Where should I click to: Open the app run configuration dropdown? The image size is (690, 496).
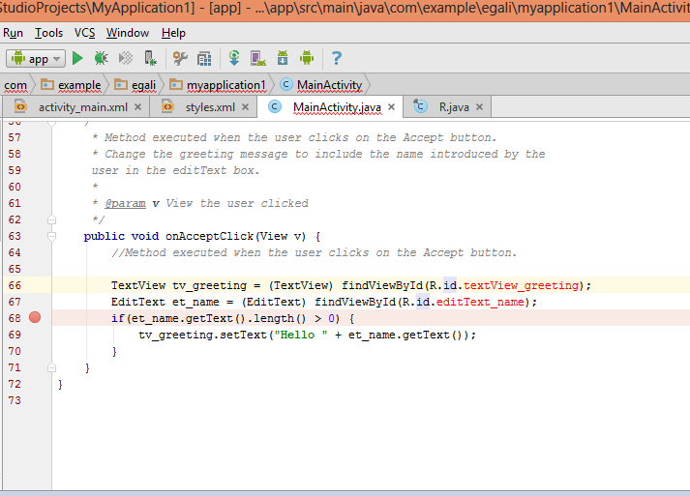36,58
